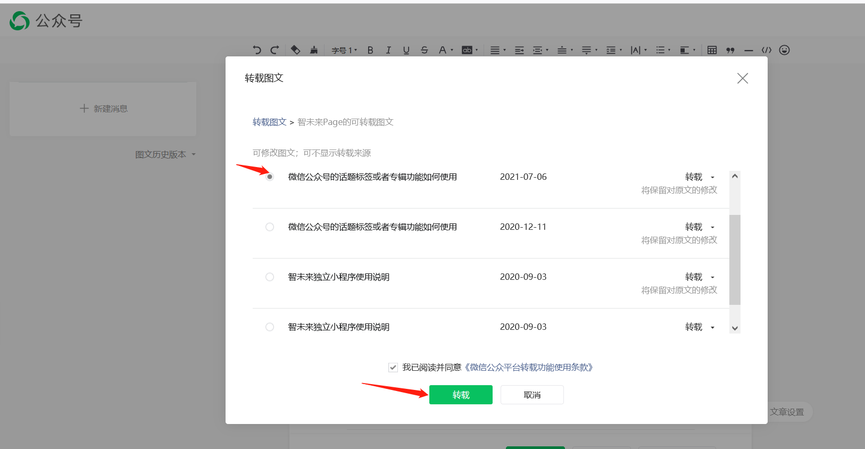Expand font color dropdown arrow

(452, 50)
